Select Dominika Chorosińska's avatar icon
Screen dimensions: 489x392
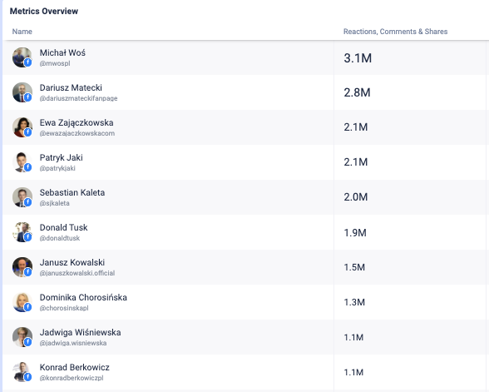[x=22, y=302]
